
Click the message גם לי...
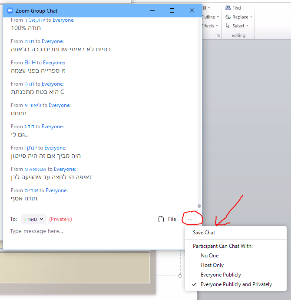point(20,134)
